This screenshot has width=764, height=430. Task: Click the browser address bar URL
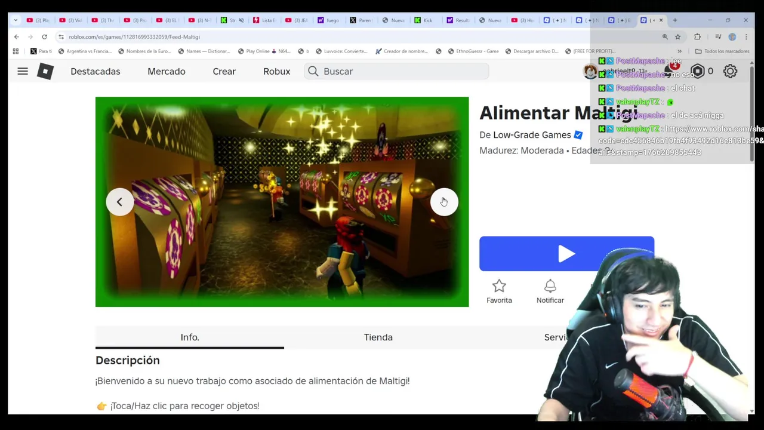pos(134,36)
